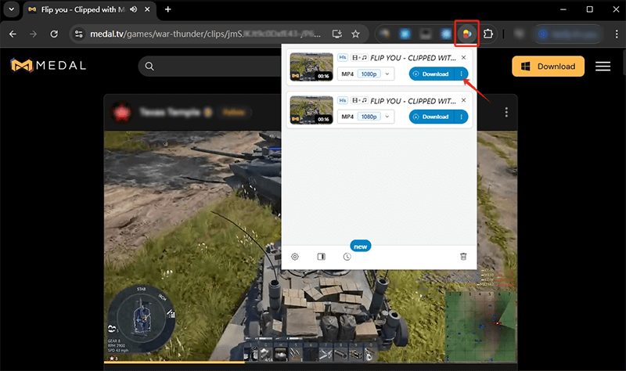Toggle side panel view in extension

321,257
